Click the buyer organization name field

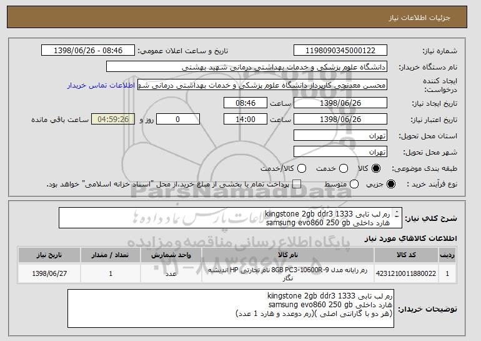247,67
